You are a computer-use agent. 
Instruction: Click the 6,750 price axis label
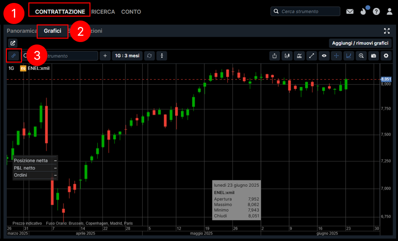(x=386, y=217)
